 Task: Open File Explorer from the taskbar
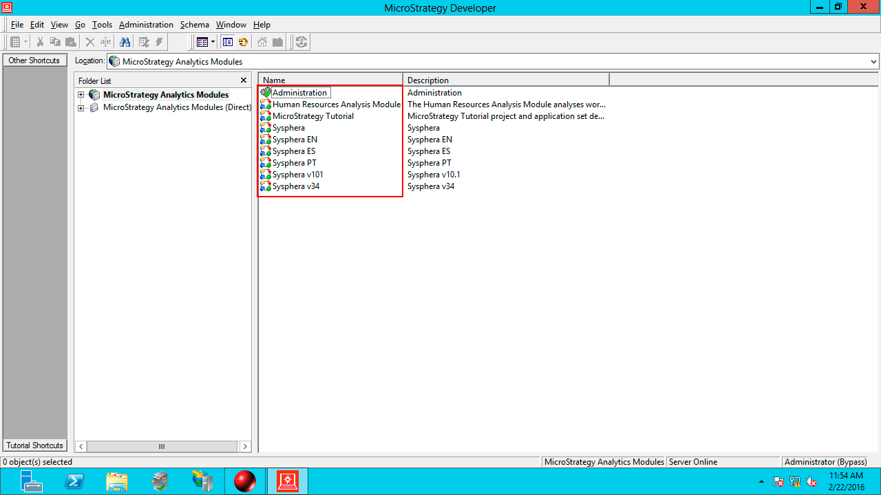[117, 481]
